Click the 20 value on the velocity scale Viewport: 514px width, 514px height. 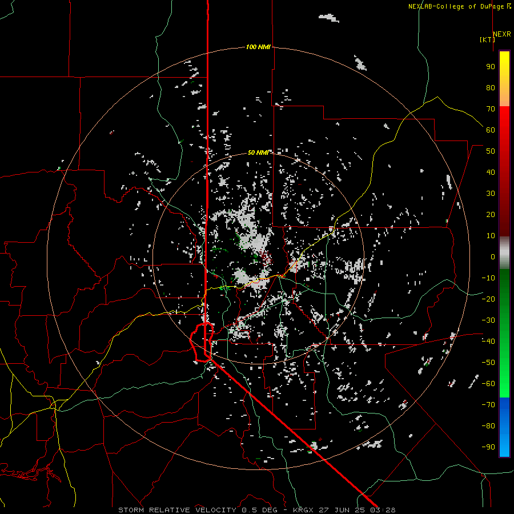(x=491, y=214)
